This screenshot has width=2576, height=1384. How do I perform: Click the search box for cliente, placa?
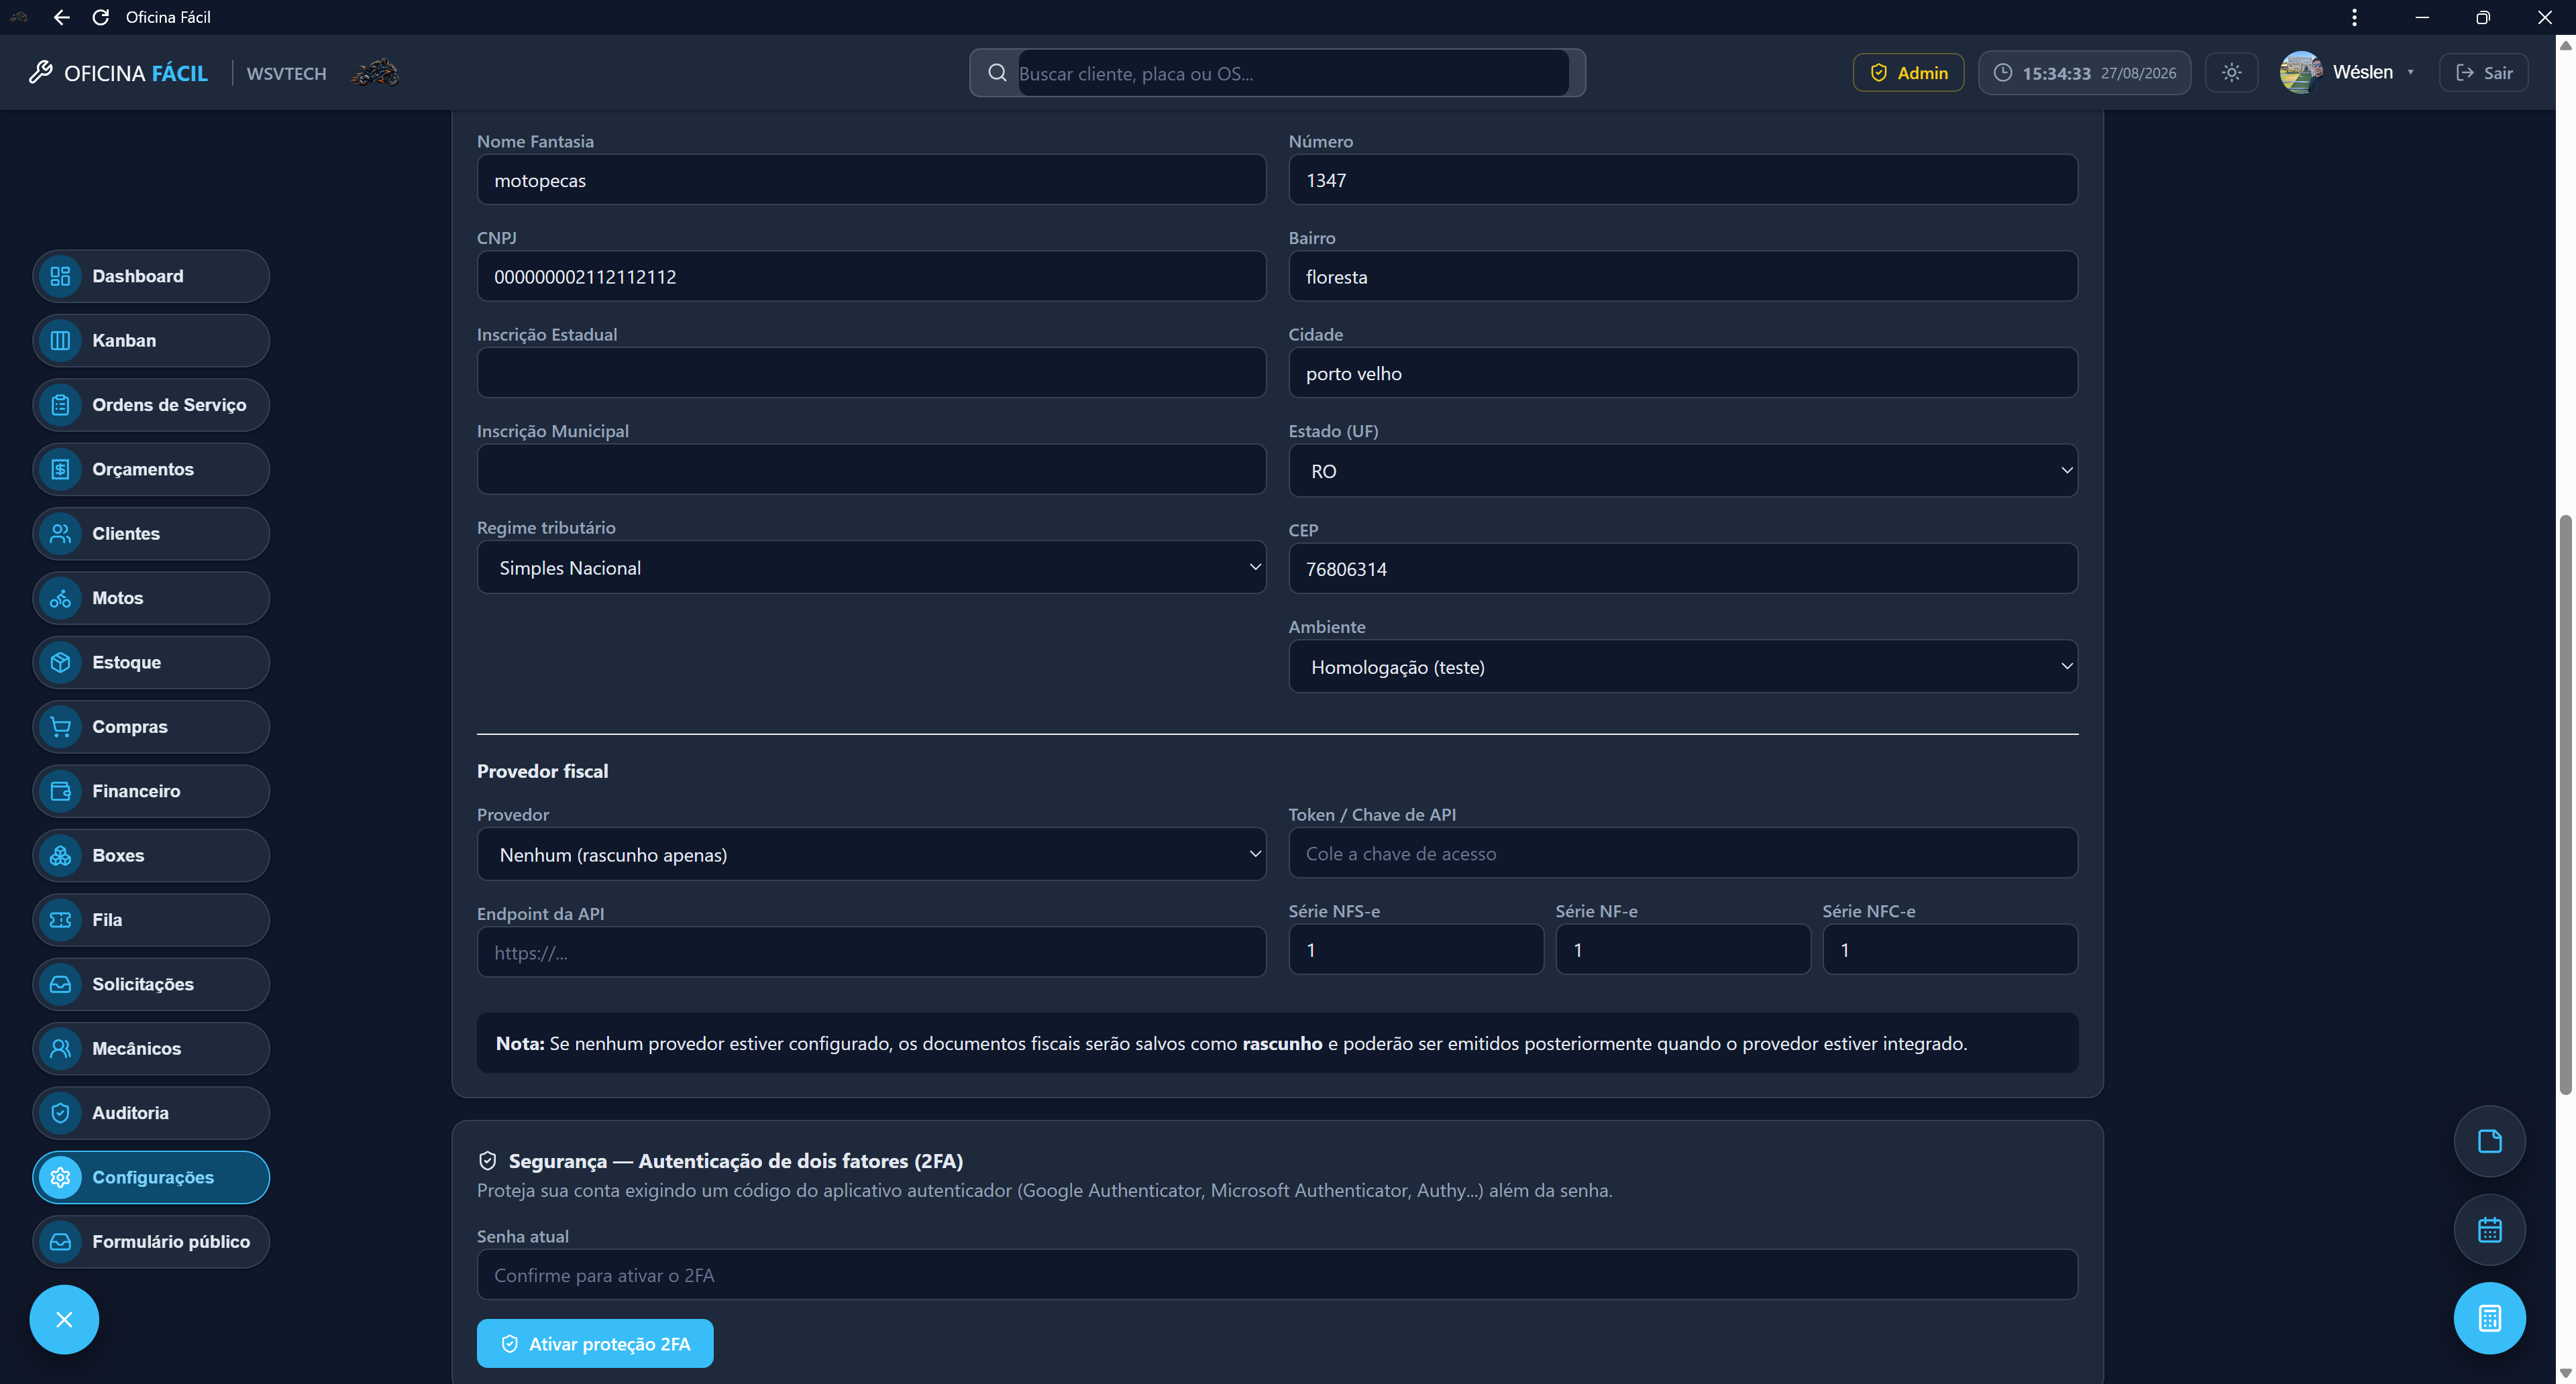pos(1293,73)
